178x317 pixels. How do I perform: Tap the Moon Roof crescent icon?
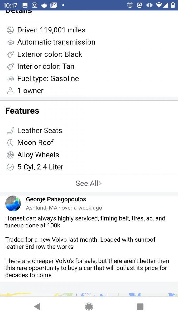10,143
